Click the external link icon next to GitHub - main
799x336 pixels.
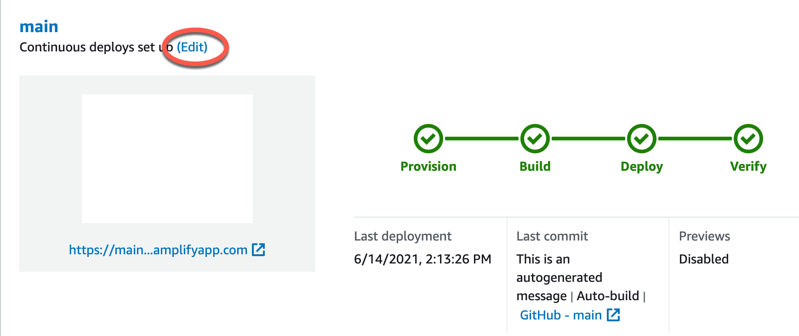(614, 315)
